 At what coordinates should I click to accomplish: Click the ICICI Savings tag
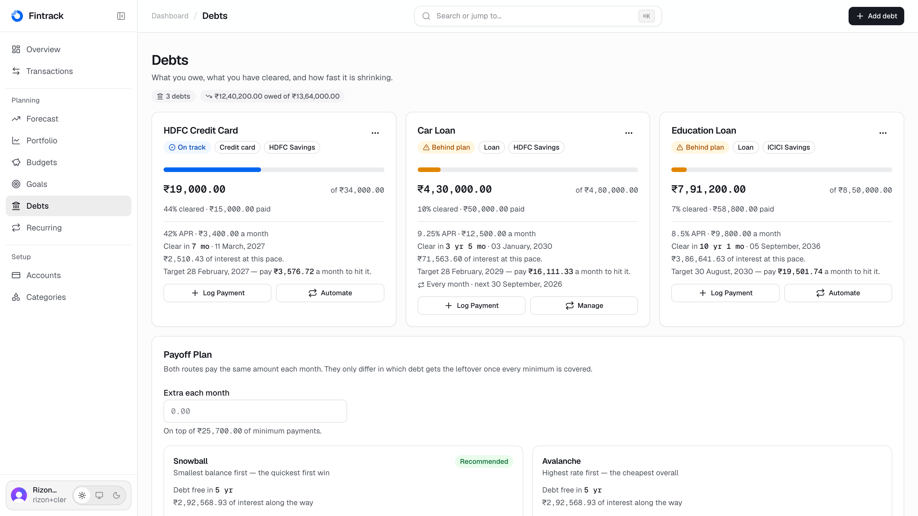pos(788,147)
